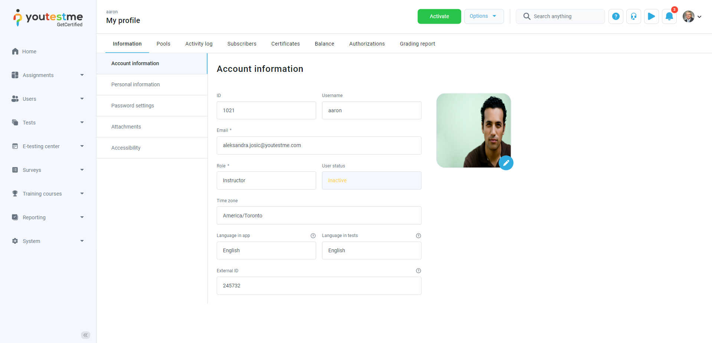Click the Email input field
This screenshot has width=712, height=343.
(319, 145)
